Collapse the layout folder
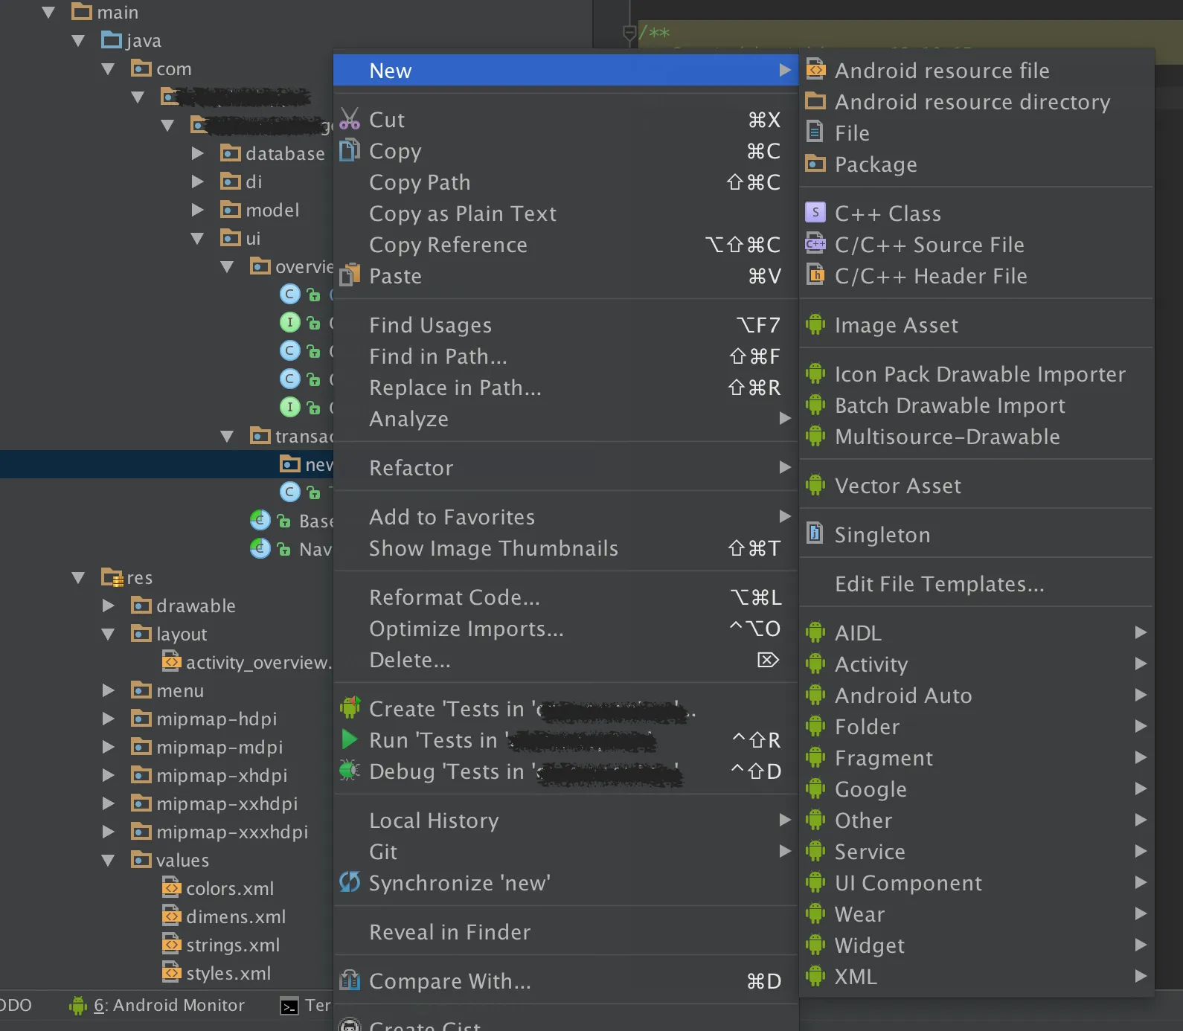This screenshot has height=1031, width=1183. pos(108,634)
